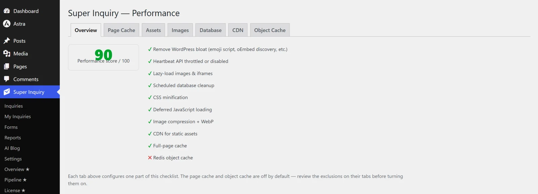Click the Posts pushpin icon
The image size is (538, 194).
tap(7, 41)
